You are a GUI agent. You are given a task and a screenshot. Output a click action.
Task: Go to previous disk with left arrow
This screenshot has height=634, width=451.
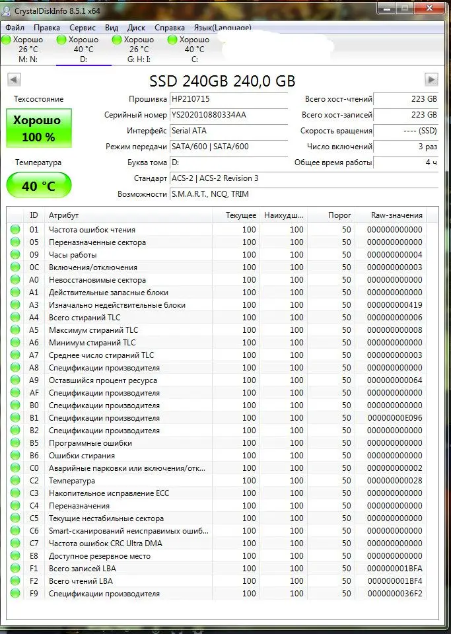click(x=14, y=80)
